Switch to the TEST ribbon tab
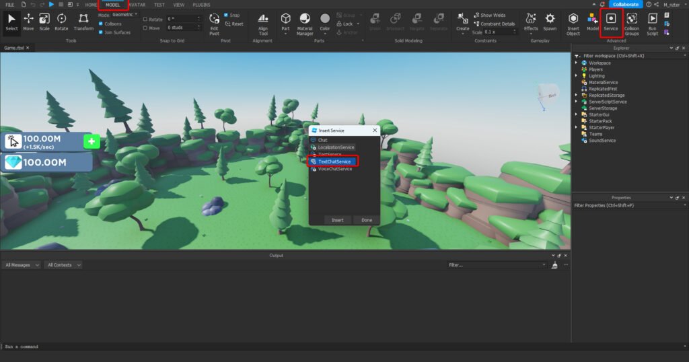 159,5
